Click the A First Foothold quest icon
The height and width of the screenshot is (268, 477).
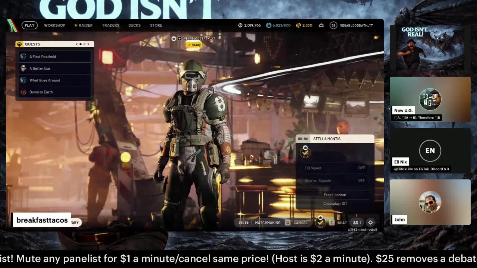(x=23, y=57)
